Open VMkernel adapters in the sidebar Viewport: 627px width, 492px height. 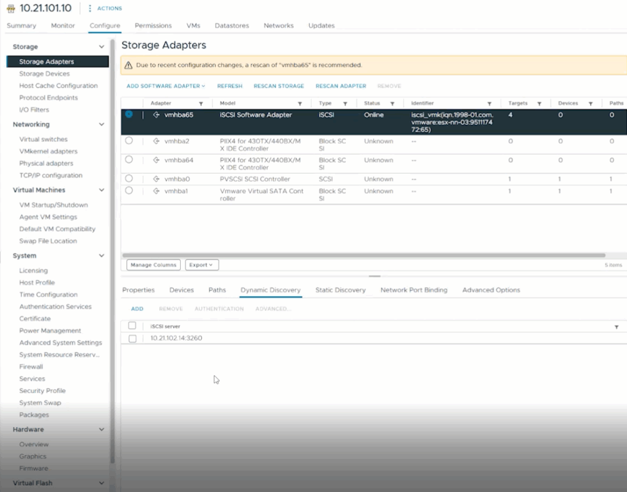click(x=48, y=152)
